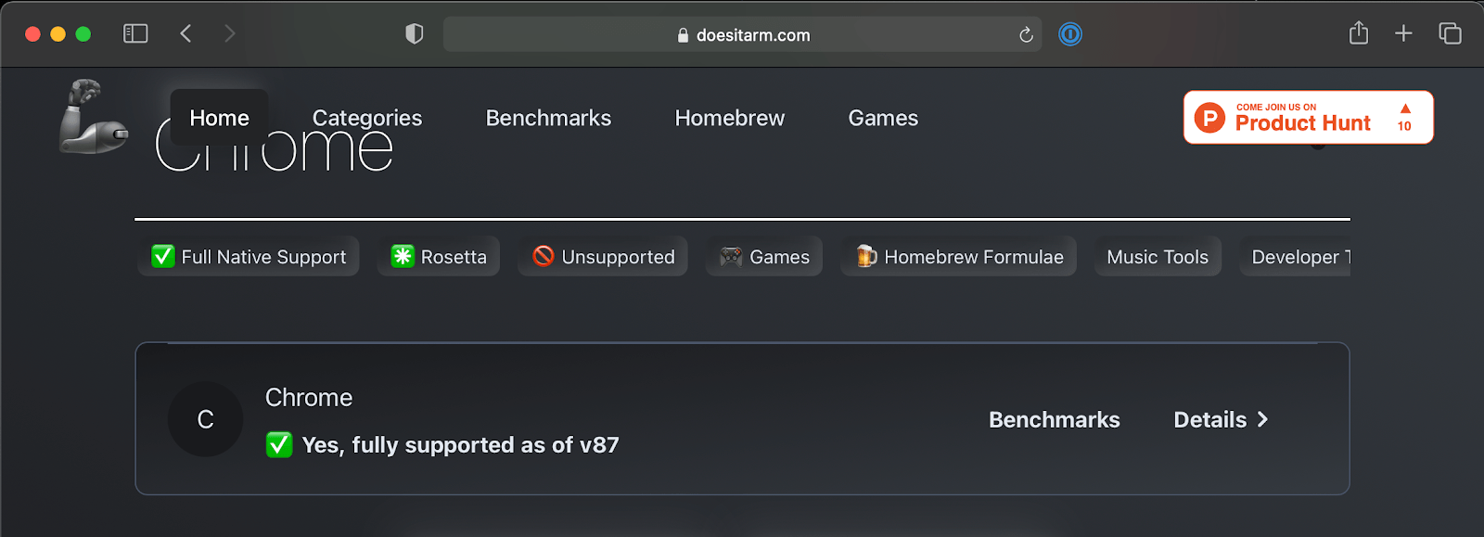The image size is (1484, 537).
Task: Open the Categories navigation menu
Action: point(366,118)
